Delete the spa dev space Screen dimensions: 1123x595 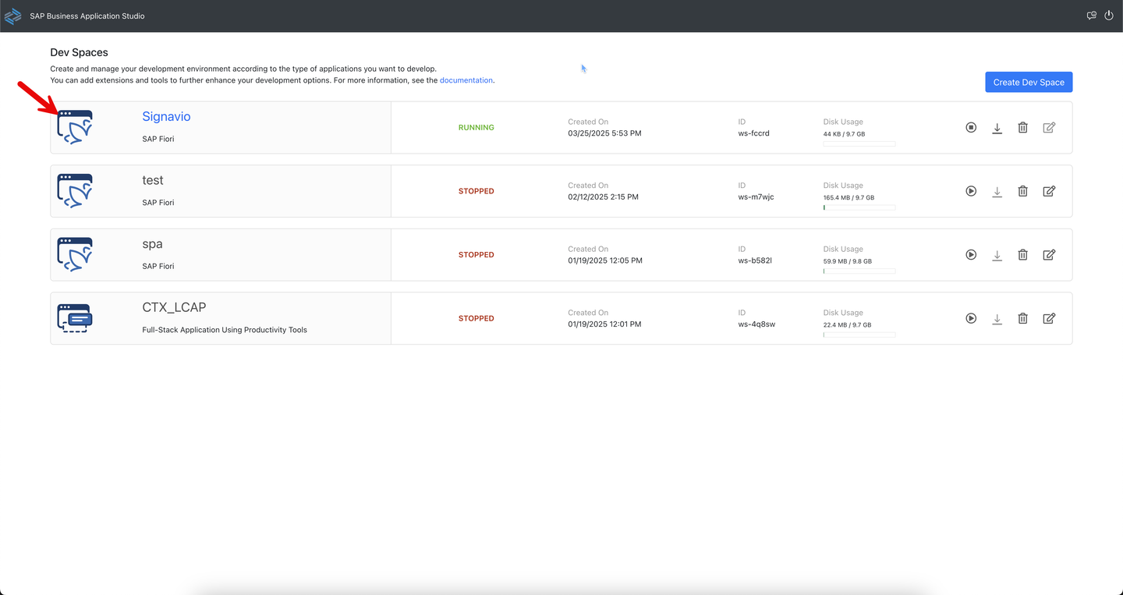coord(1022,254)
